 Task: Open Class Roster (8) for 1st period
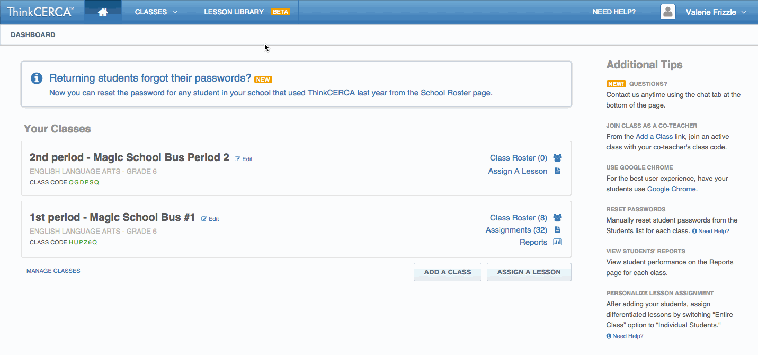[x=518, y=218]
